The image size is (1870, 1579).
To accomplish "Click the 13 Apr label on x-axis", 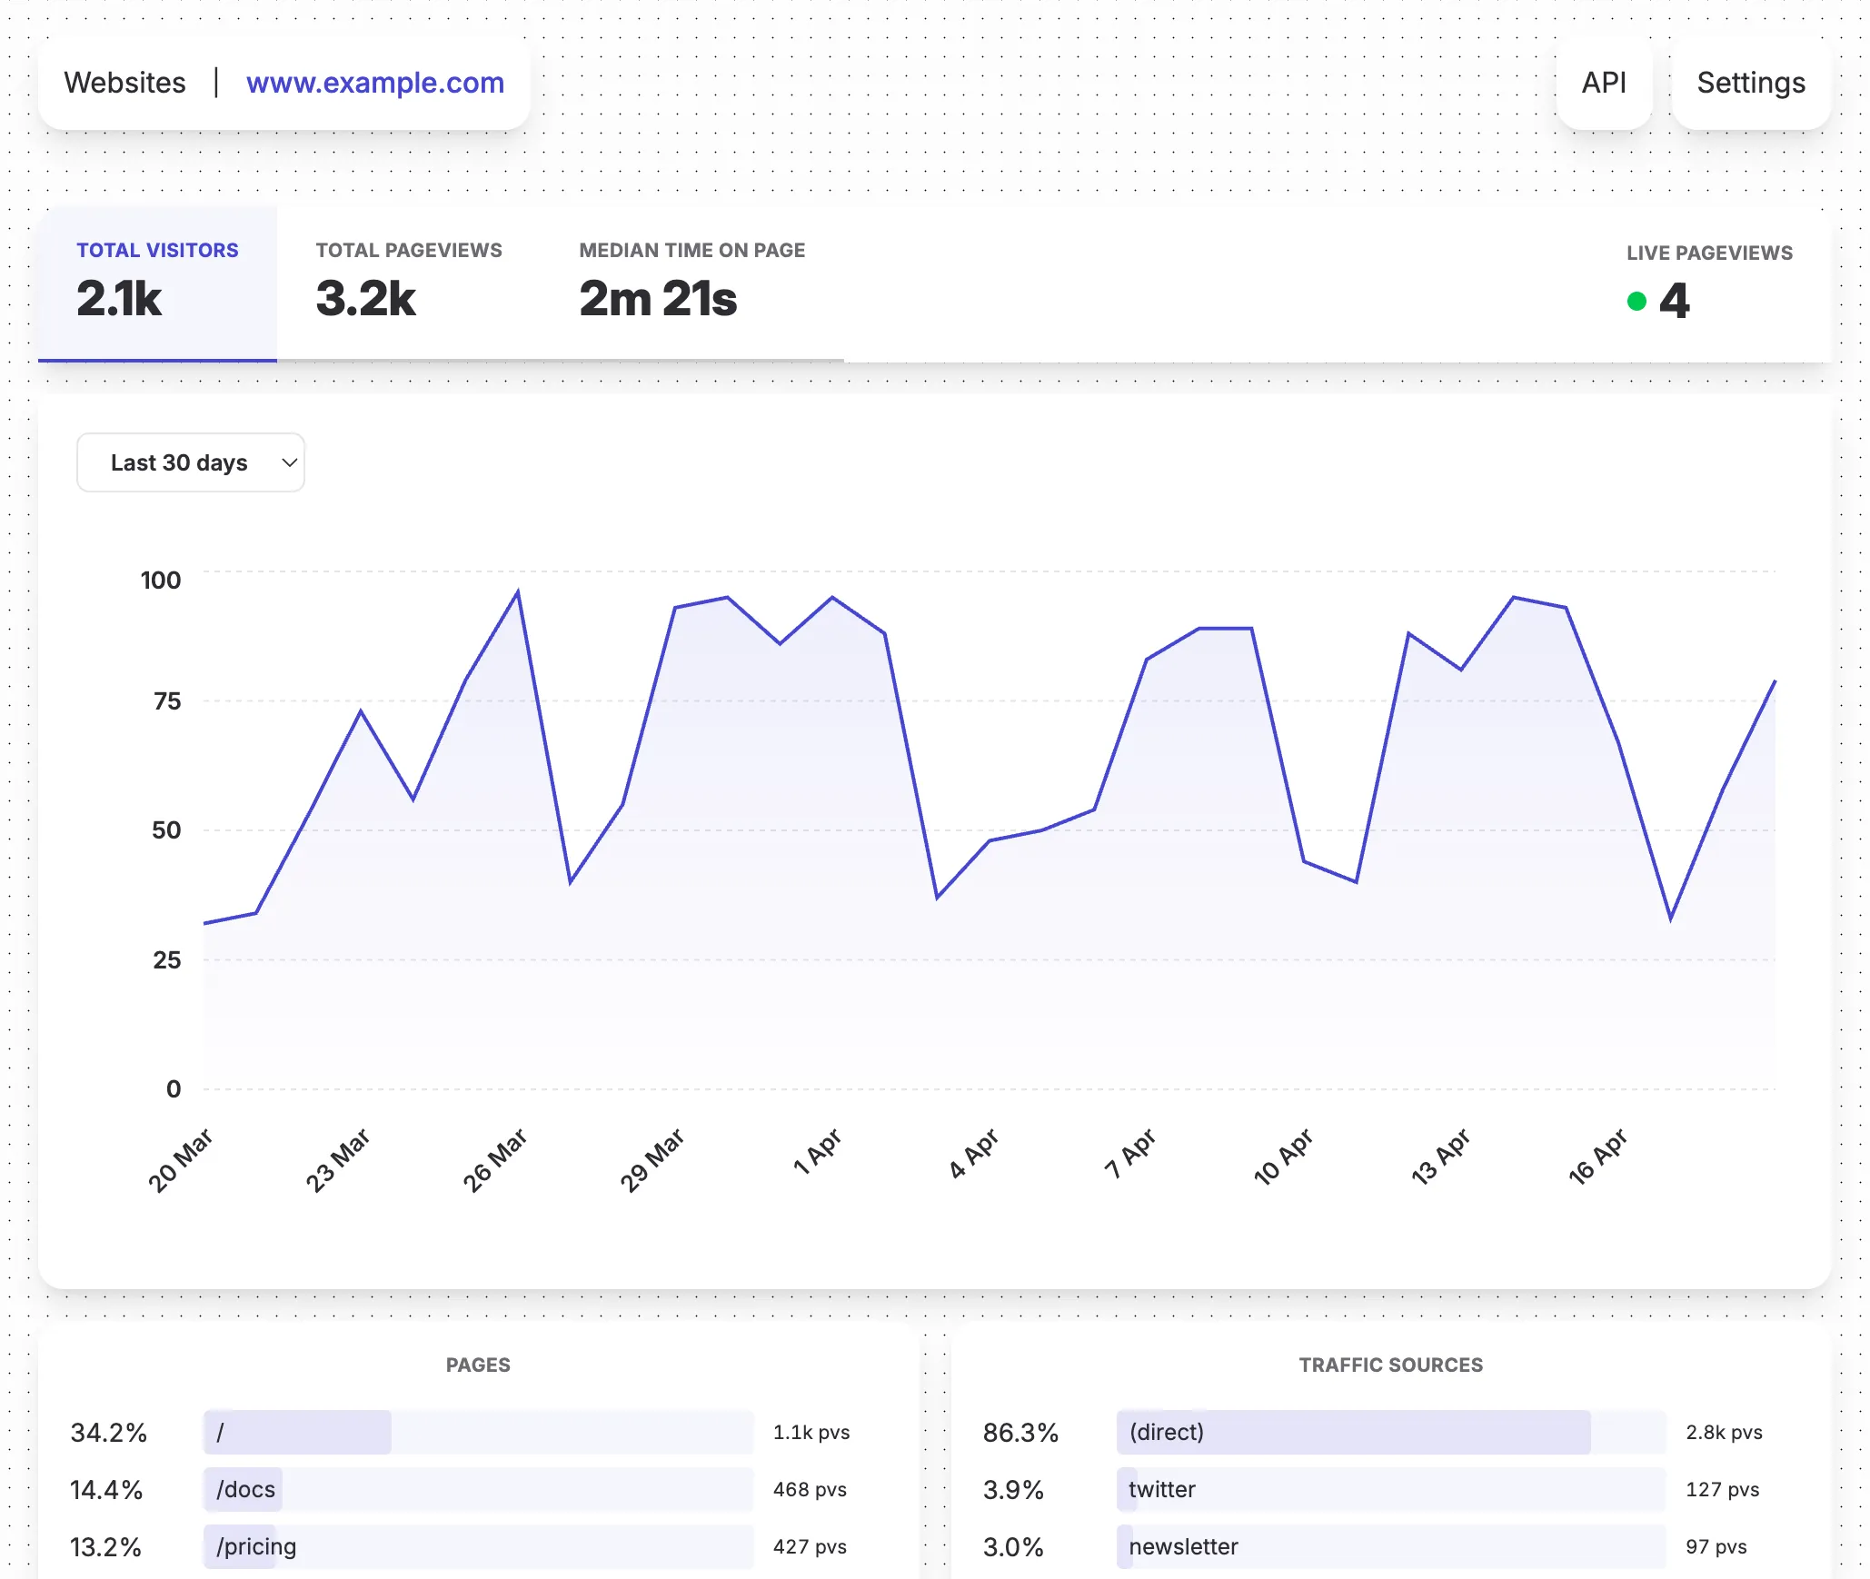I will tap(1439, 1157).
